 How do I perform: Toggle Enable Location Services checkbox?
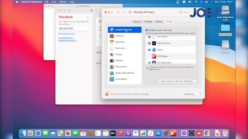point(146,30)
